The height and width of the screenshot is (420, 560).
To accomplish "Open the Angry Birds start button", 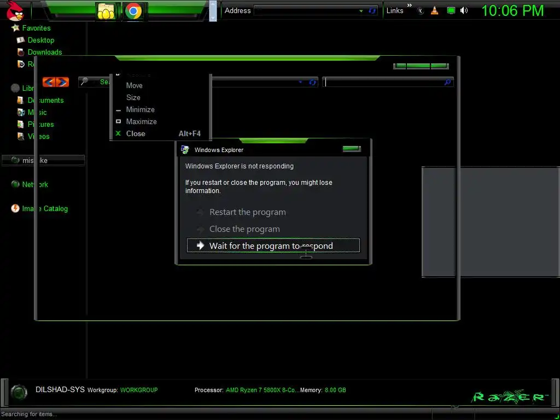I will point(15,10).
